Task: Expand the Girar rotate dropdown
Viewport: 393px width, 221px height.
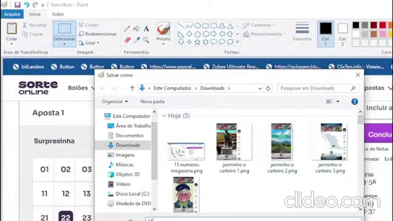Action: click(98, 43)
